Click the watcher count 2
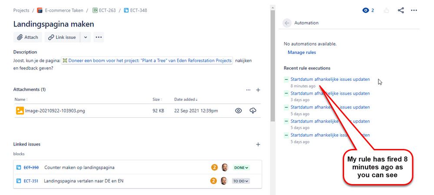 pos(373,10)
